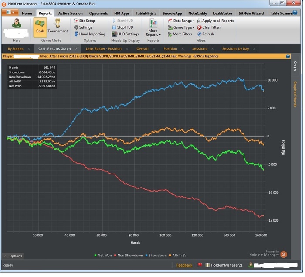Toggle Net Won legend series

(x=103, y=255)
